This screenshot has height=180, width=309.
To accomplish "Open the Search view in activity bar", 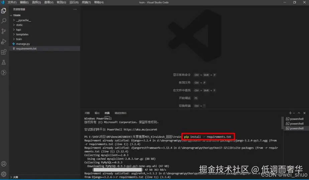I will pyautogui.click(x=4, y=21).
